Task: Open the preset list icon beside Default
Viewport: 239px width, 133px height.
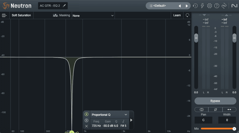Action: click(151, 6)
